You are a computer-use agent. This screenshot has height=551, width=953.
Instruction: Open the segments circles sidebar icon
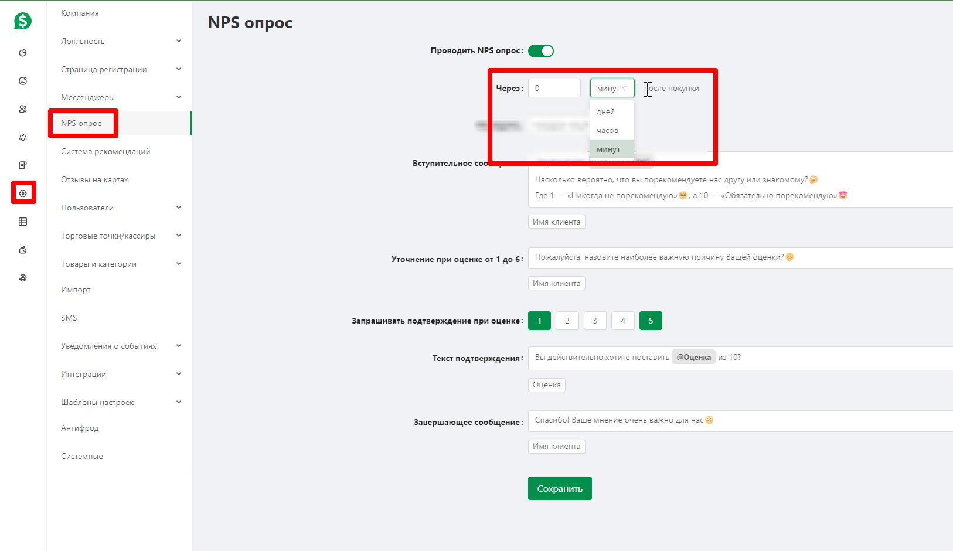tap(23, 137)
